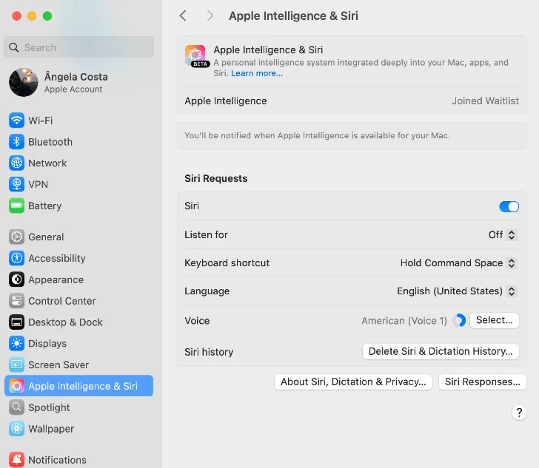Image resolution: width=539 pixels, height=468 pixels.
Task: Click the Screen Saver icon
Action: (x=16, y=364)
